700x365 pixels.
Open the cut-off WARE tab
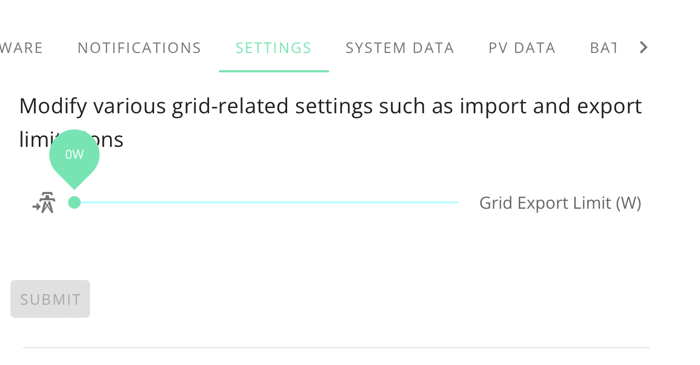(21, 48)
